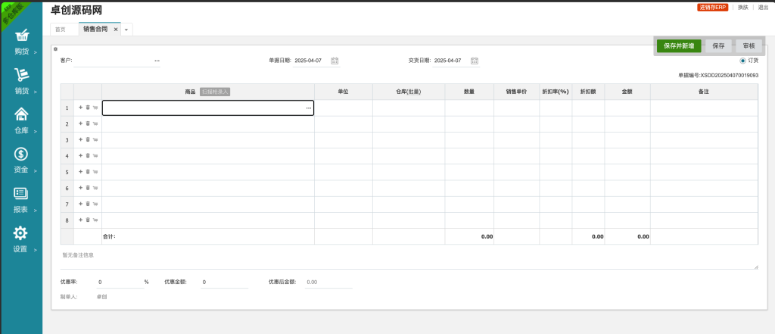Open calendar picker for 交货日期
This screenshot has width=775, height=334.
475,61
